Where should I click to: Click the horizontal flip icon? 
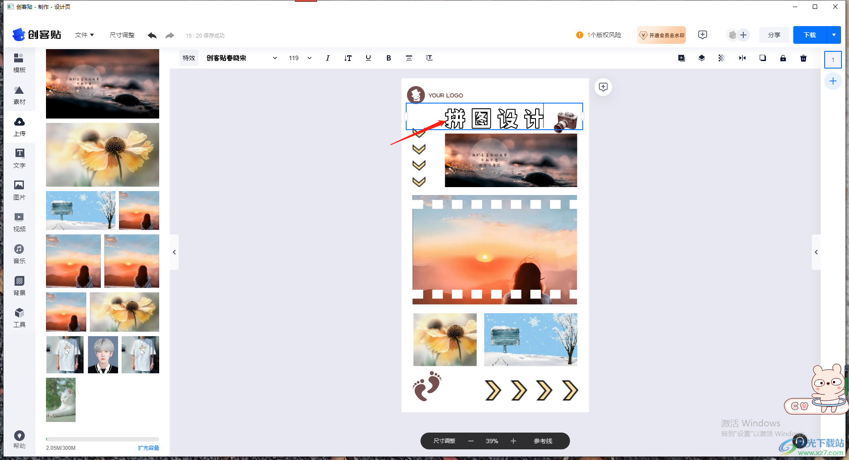point(742,58)
